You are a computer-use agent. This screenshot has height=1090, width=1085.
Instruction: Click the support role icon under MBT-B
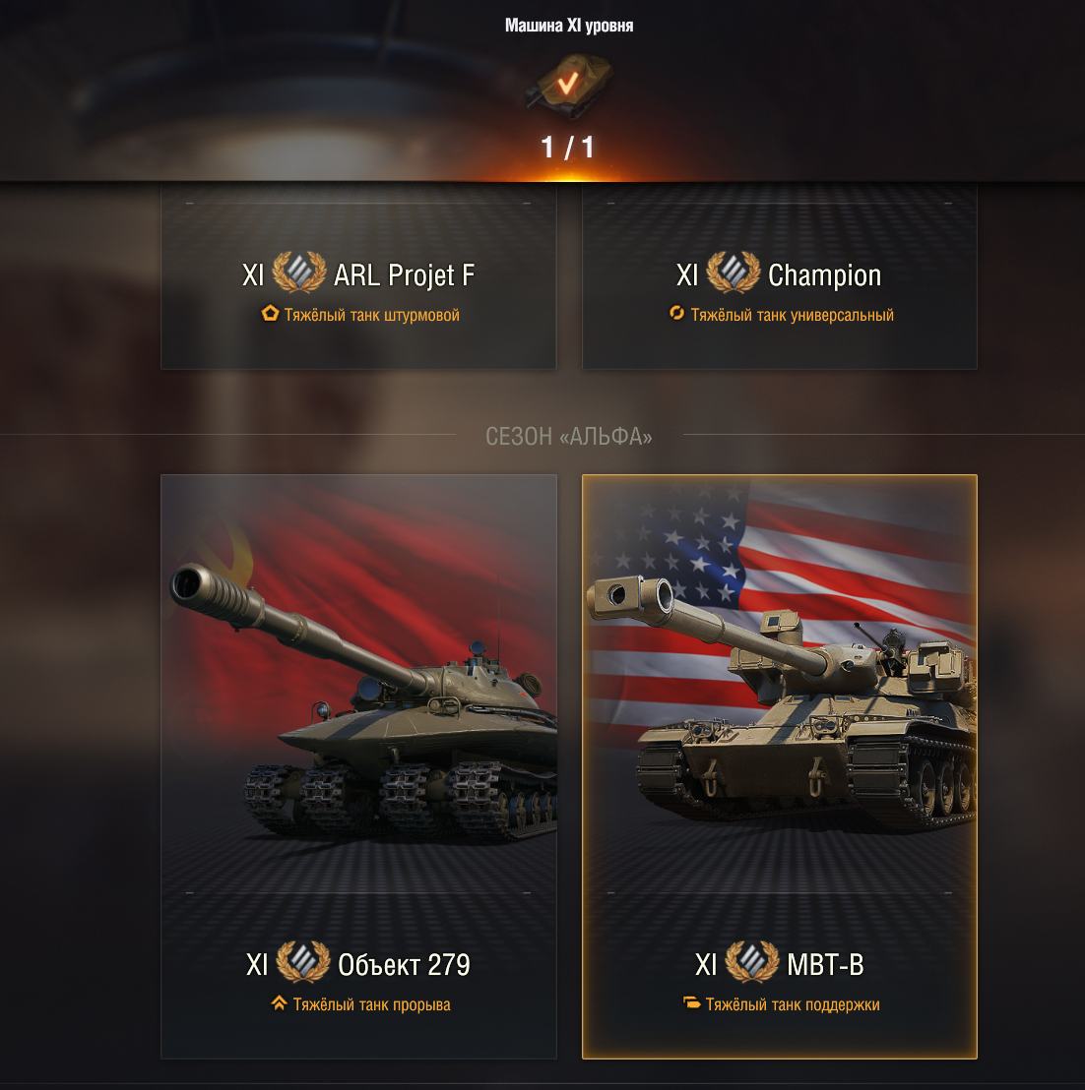coord(691,1003)
